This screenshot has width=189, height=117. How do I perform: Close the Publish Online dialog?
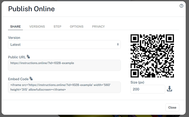click(172, 107)
